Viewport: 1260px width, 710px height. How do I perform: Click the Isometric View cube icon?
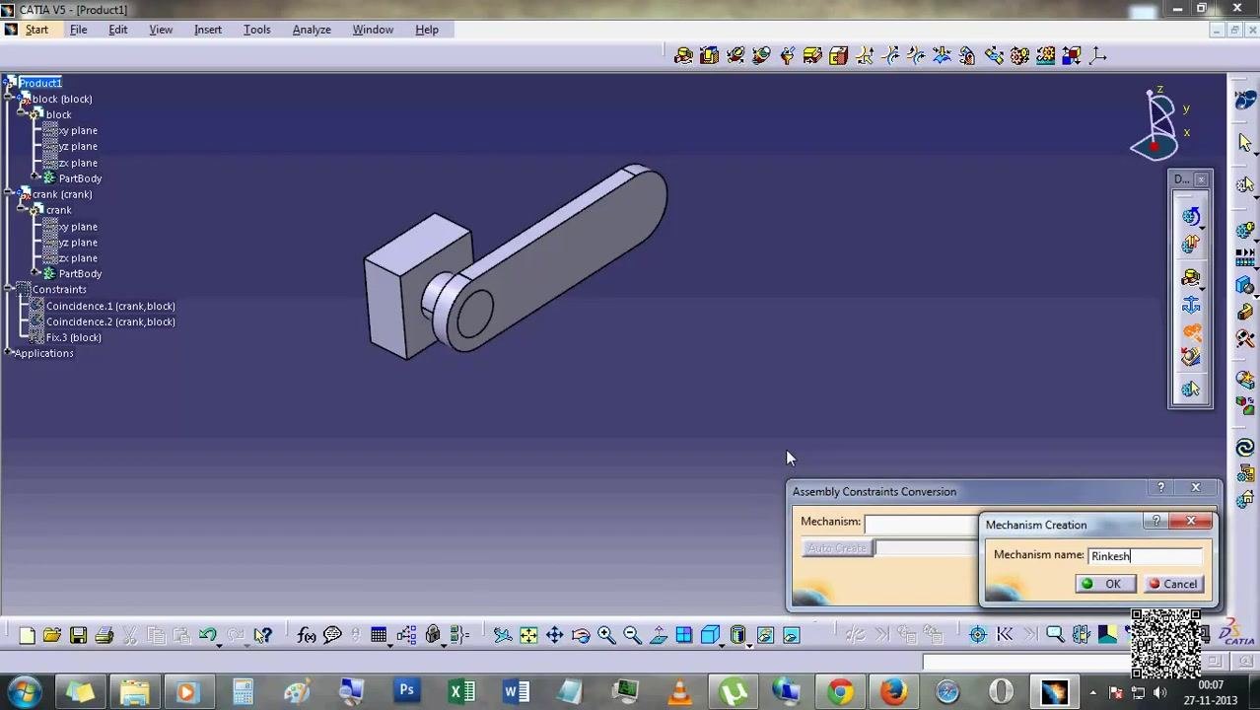(710, 636)
